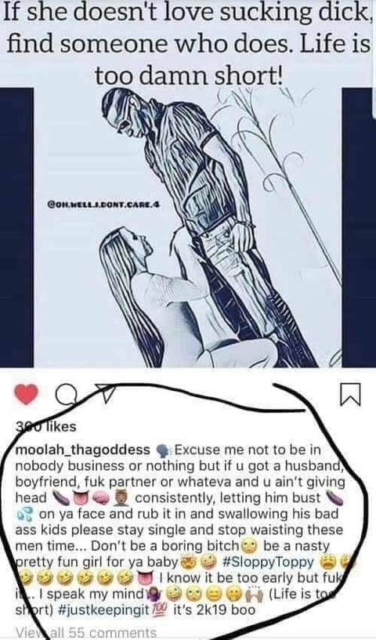
Task: Open moolah_thagoddess profile from username
Action: coord(82,450)
